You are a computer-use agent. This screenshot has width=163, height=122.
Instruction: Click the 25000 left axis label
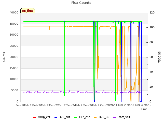click(x=14, y=46)
